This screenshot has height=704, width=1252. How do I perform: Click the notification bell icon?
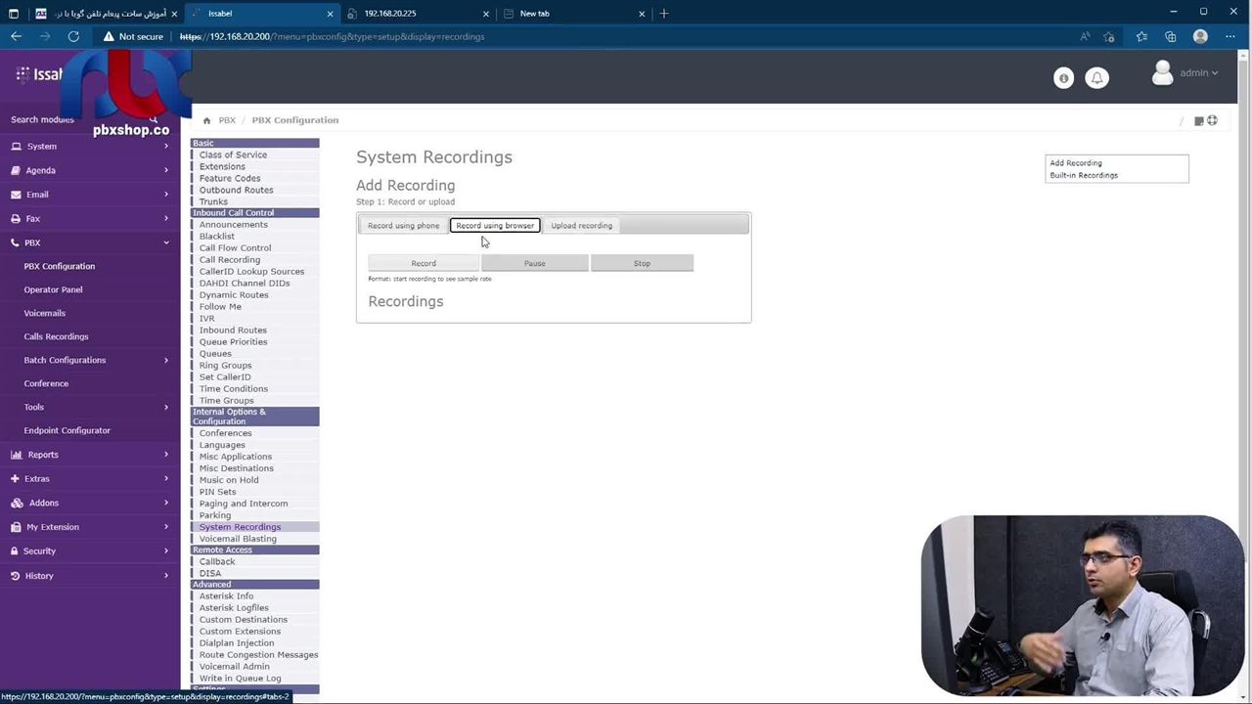tap(1096, 78)
